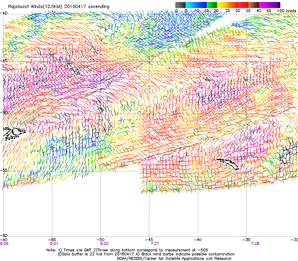This screenshot has height=261, width=298.
Task: Click the purple time label '7:28'
Action: (255, 244)
